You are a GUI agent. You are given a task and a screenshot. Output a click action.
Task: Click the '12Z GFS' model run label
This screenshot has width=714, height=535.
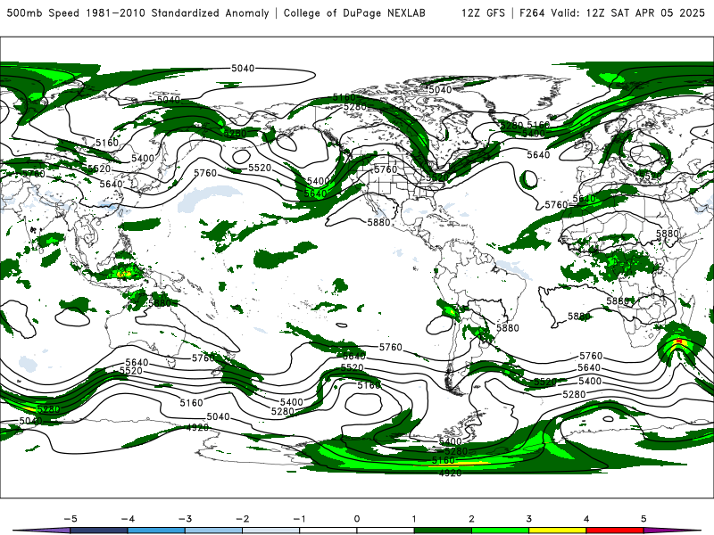[483, 12]
